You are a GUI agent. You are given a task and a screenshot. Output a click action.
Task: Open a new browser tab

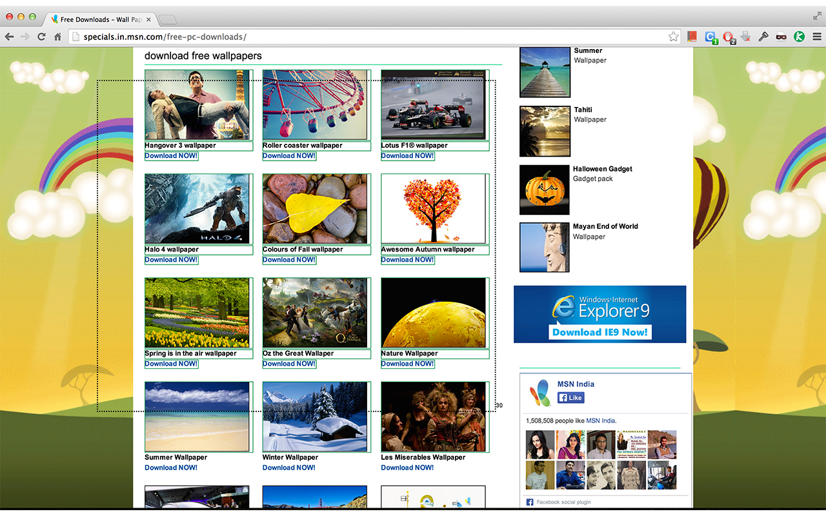coord(167,19)
